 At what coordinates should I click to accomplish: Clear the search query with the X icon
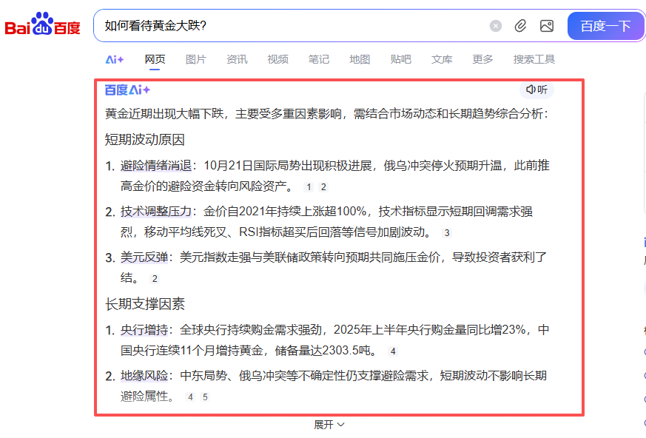click(x=496, y=26)
